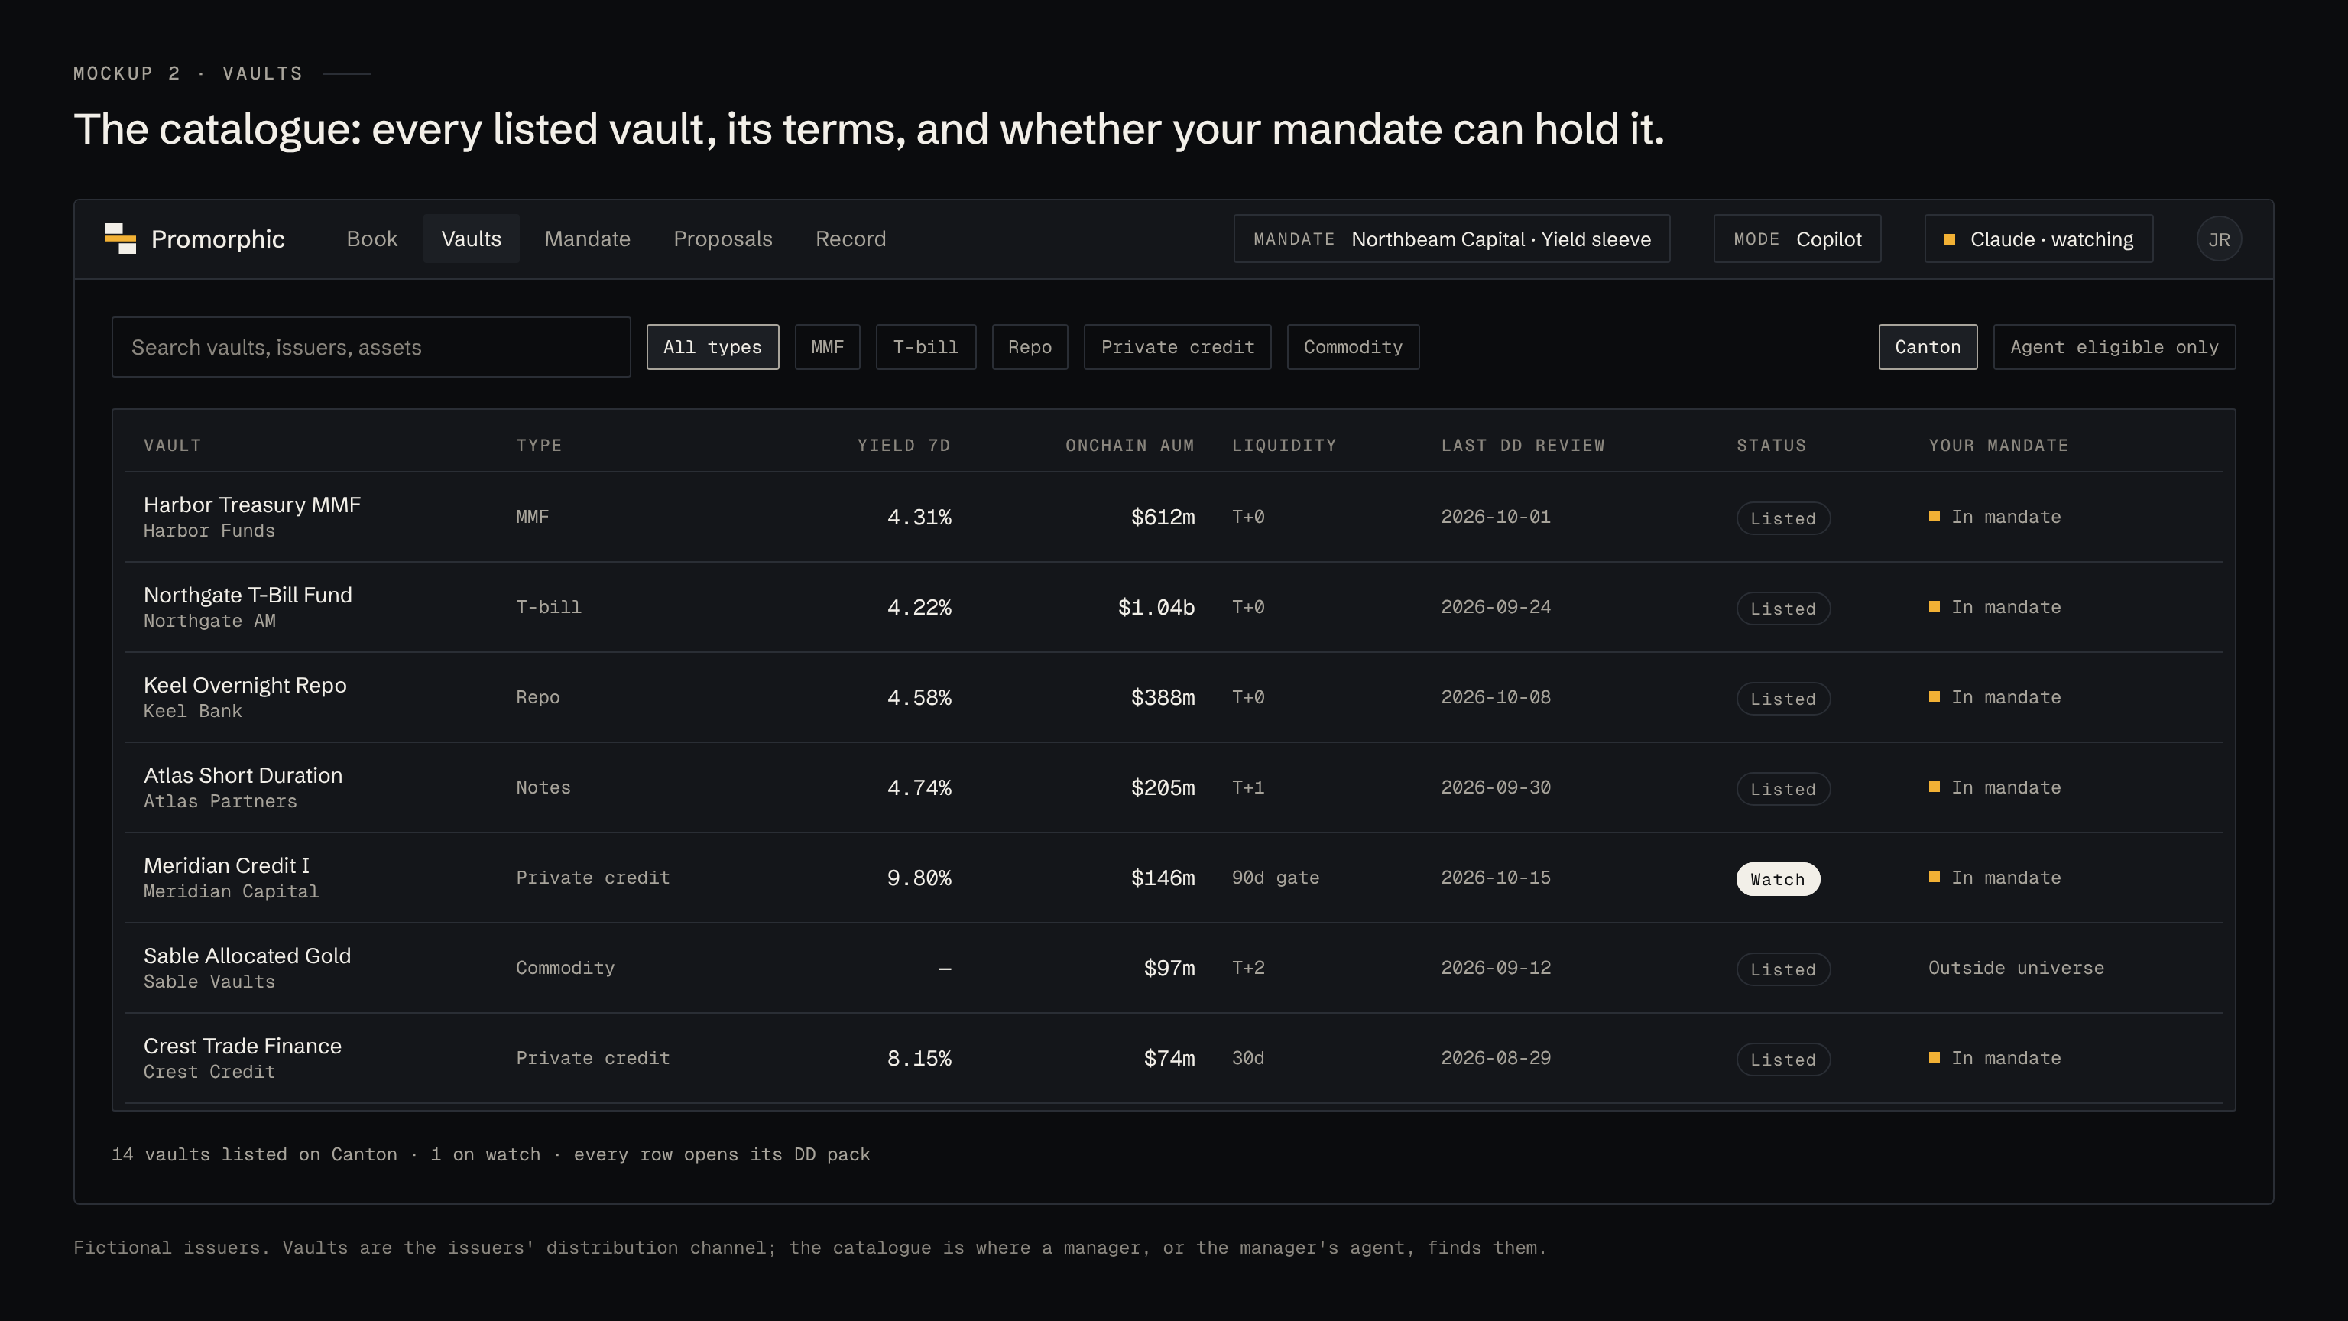Filter vaults by Repo type
2348x1321 pixels.
point(1030,347)
